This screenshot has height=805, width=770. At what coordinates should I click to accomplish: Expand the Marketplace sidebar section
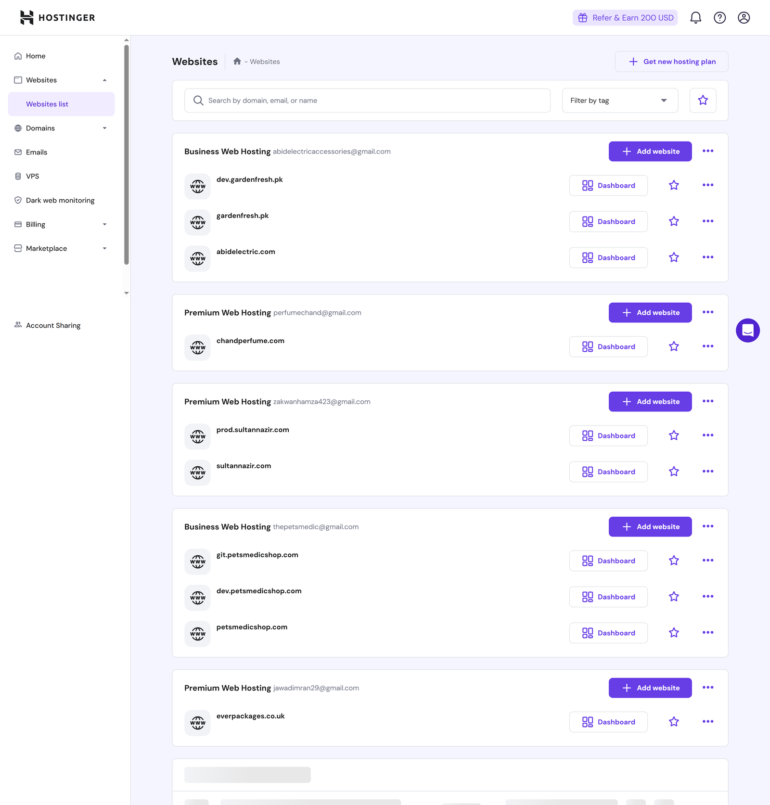point(104,249)
